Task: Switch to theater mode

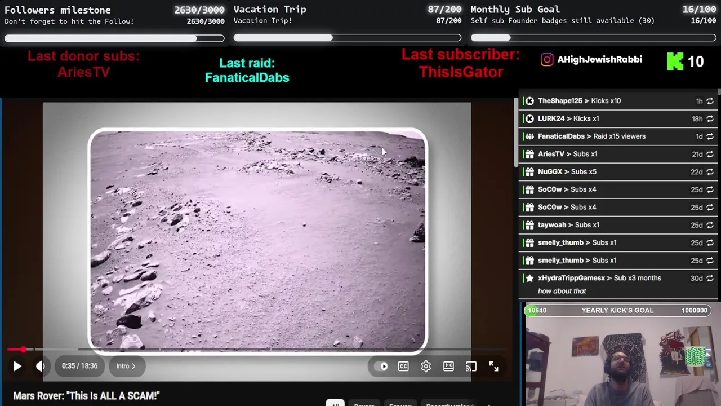Action: pyautogui.click(x=448, y=366)
